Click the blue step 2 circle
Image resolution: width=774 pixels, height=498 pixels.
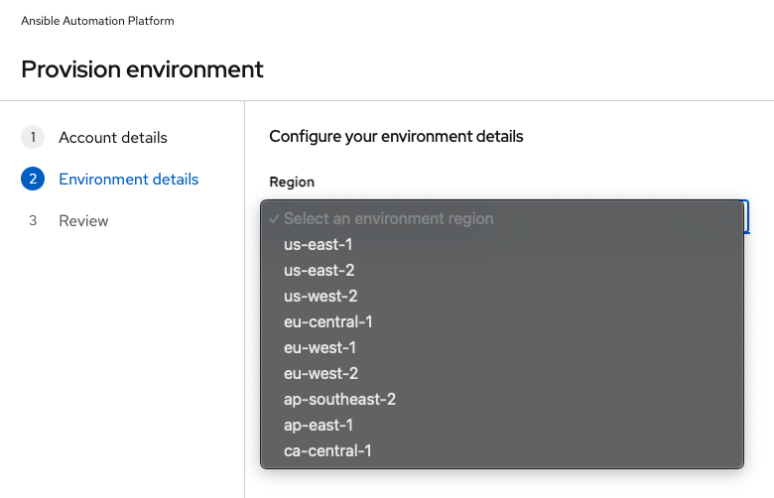[33, 179]
